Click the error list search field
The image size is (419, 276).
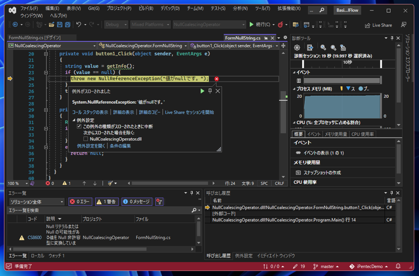pos(99,211)
